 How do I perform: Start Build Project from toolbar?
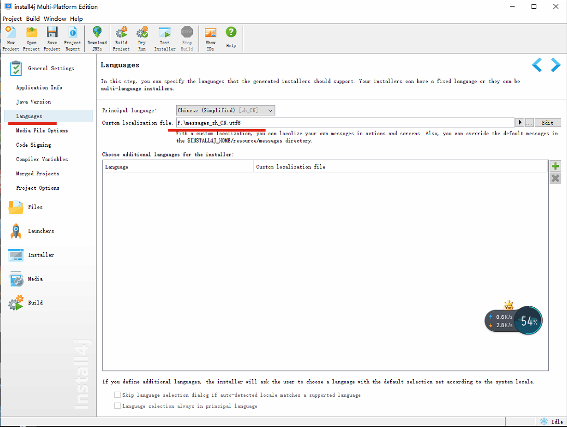(121, 38)
